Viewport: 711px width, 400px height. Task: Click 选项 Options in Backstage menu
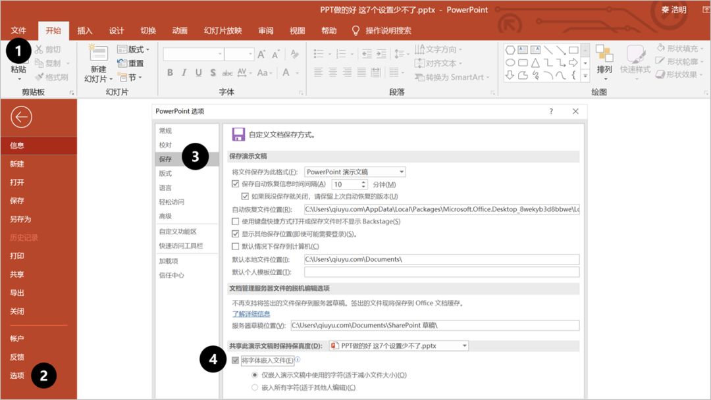(17, 375)
